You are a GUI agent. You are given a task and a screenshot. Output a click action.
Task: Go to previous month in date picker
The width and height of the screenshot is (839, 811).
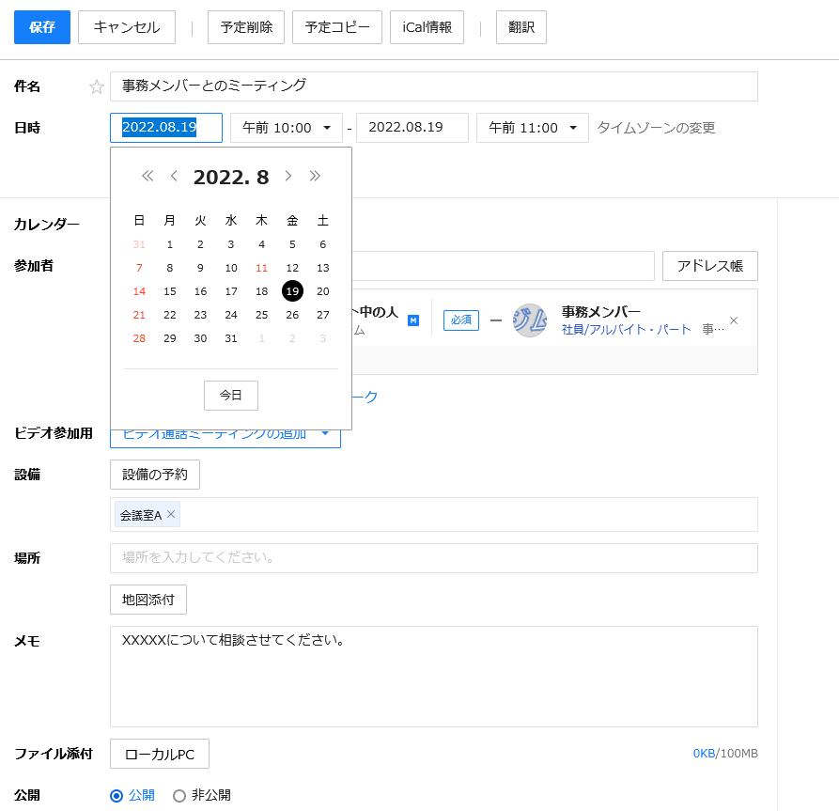pos(174,177)
